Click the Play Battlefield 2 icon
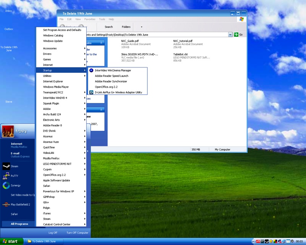This screenshot has height=245, width=306. point(6,204)
